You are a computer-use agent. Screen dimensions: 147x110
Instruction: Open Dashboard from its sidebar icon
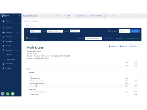tap(4, 28)
